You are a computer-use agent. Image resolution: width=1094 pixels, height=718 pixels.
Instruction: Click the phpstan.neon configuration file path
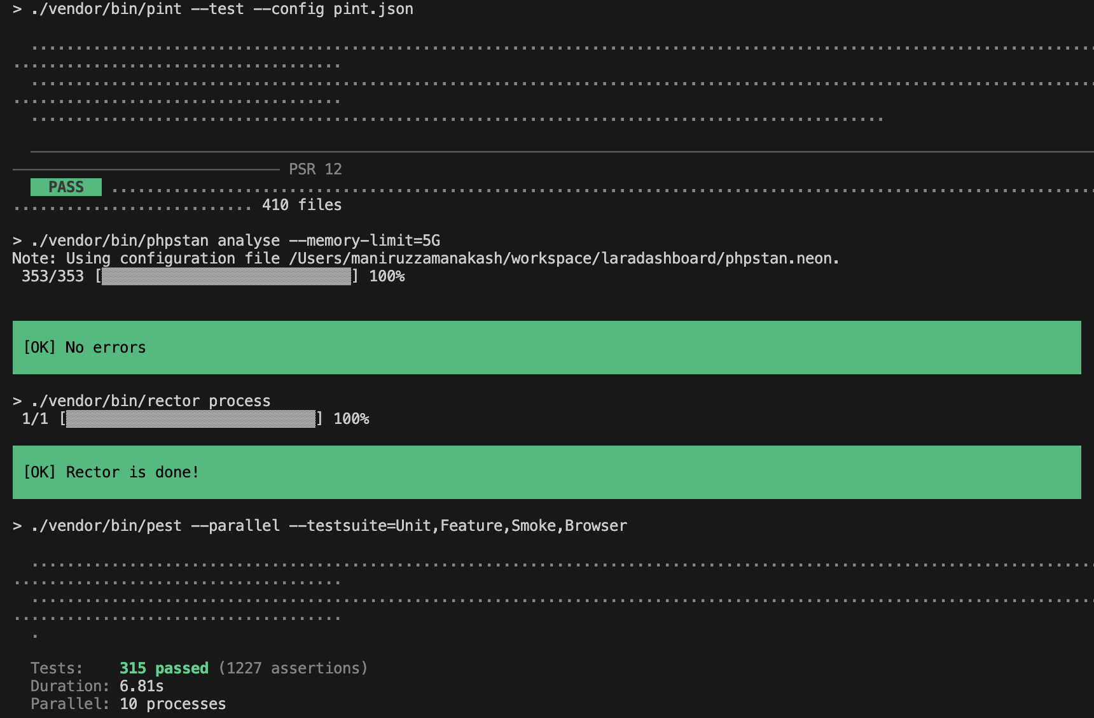coord(564,258)
